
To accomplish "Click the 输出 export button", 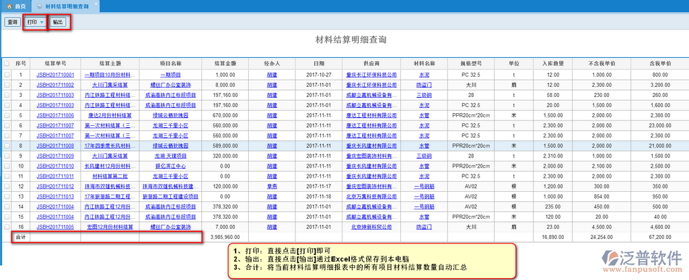I will click(59, 22).
